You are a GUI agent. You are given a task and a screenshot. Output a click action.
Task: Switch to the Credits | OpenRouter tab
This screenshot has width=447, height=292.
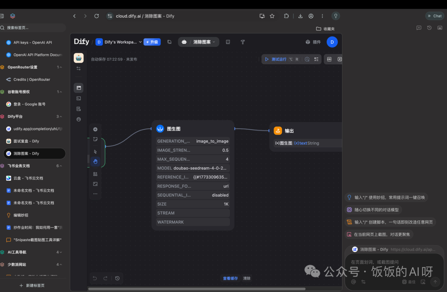[31, 80]
